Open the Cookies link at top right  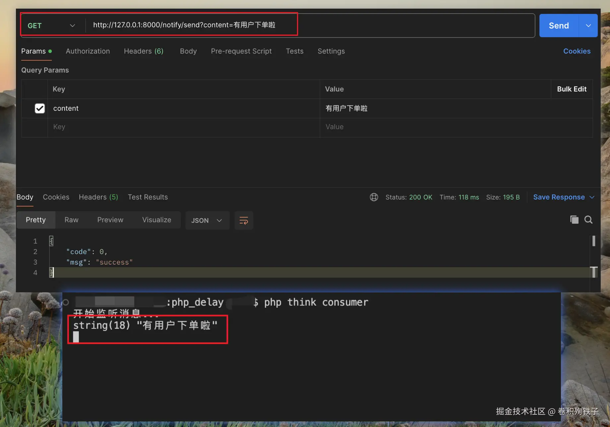pos(577,51)
